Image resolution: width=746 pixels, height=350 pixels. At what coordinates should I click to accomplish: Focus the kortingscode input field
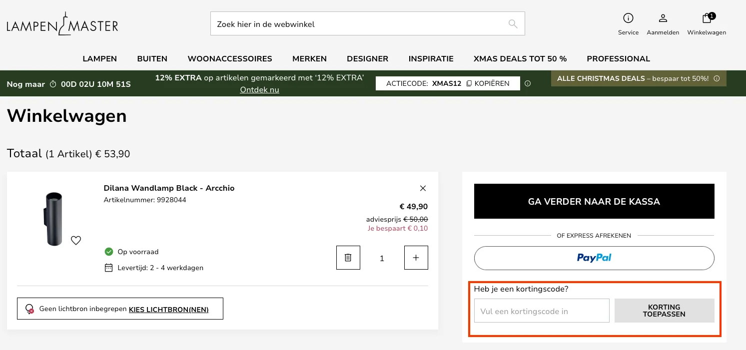541,311
